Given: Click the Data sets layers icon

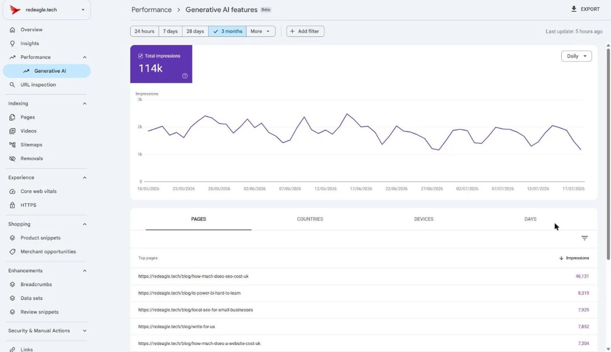Looking at the screenshot, I should (x=12, y=298).
